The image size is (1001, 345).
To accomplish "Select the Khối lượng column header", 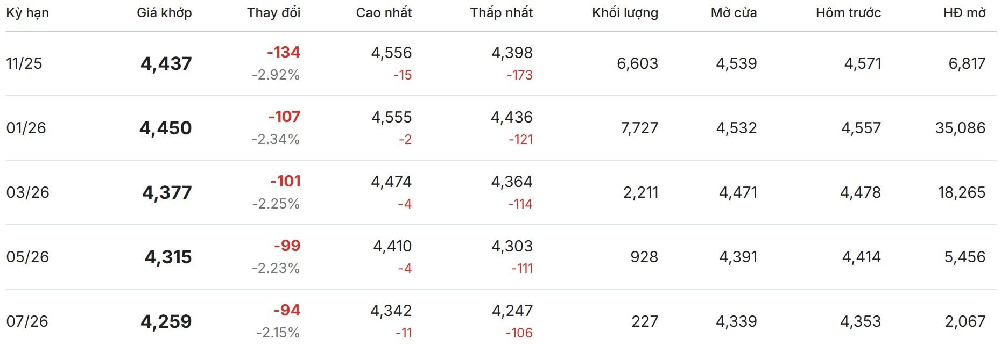I will point(625,13).
